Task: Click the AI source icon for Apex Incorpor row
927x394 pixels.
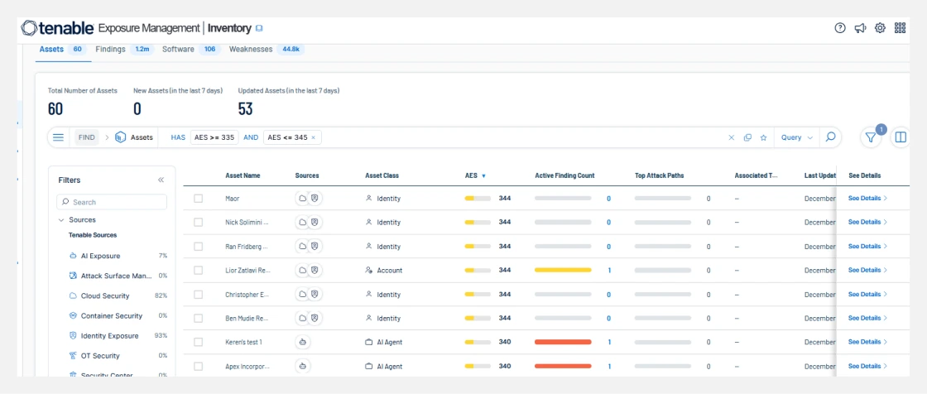Action: pos(303,366)
